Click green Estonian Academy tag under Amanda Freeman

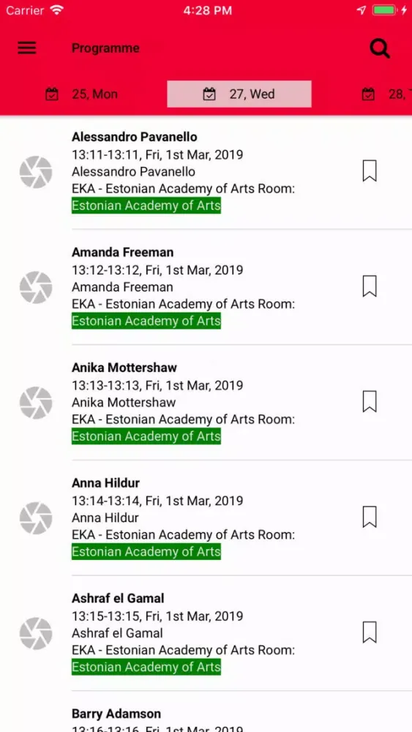pyautogui.click(x=146, y=321)
